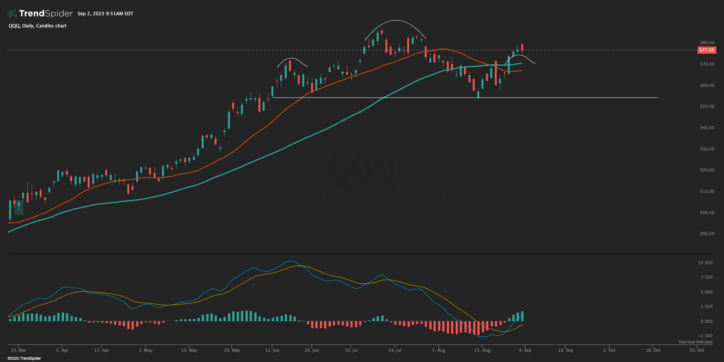Click the Your local time zone label
This screenshot has height=362, width=724.
[695, 342]
